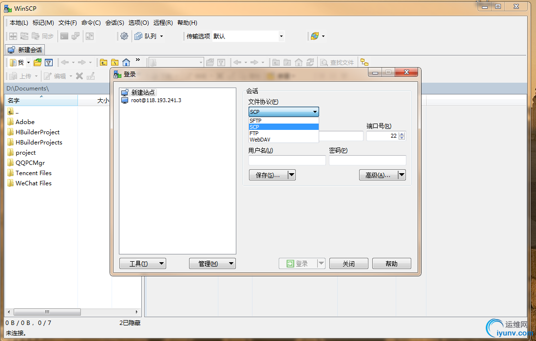Open the 帮助(H) menu
Viewport: 536px width, 341px height.
(x=187, y=22)
